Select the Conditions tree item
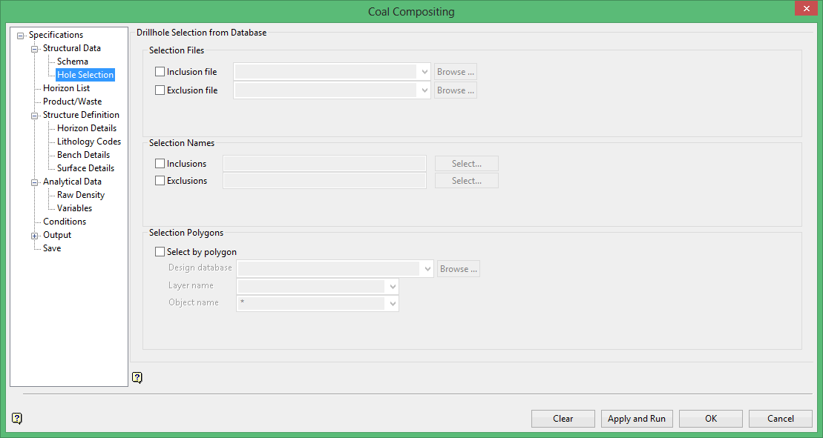Image resolution: width=823 pixels, height=438 pixels. (x=64, y=222)
